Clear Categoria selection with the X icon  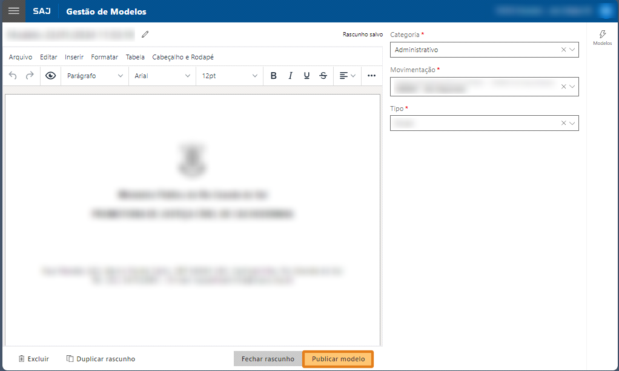[x=563, y=50]
